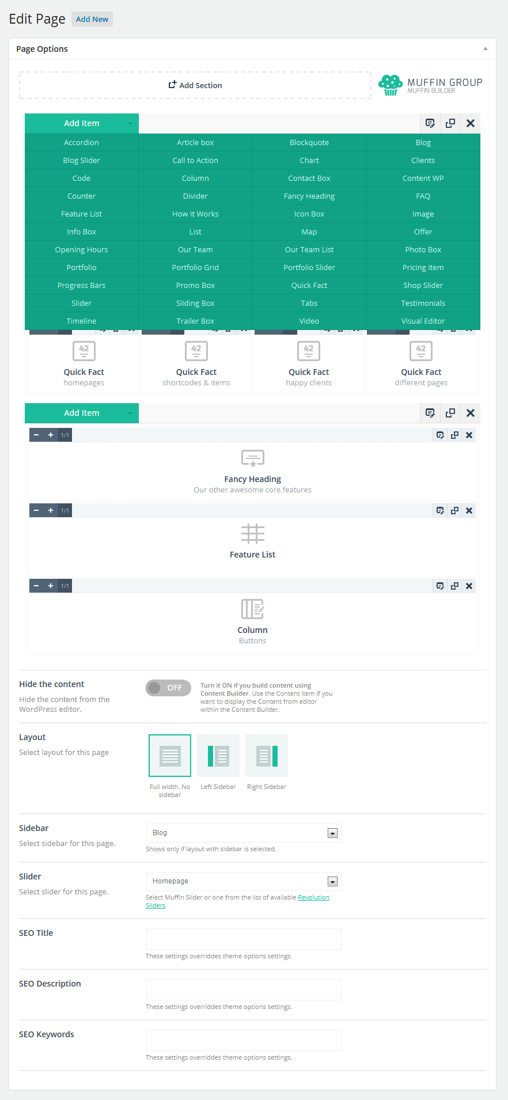
Task: Choose Progress Bars item
Action: pyautogui.click(x=82, y=285)
